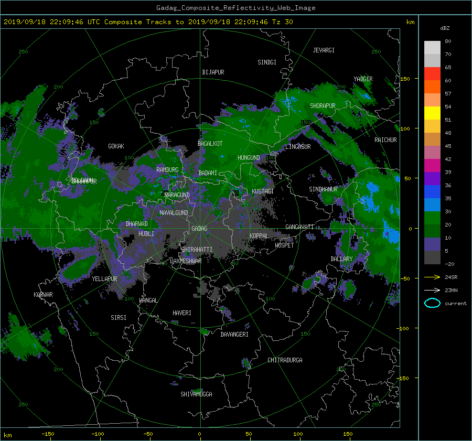Screen dimensions: 472x441
Task: Click the DAVANGERI city label
Action: (x=234, y=335)
